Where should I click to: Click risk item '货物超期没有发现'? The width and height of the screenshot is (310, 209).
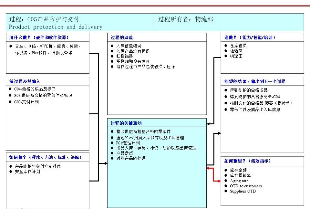[x=133, y=61]
